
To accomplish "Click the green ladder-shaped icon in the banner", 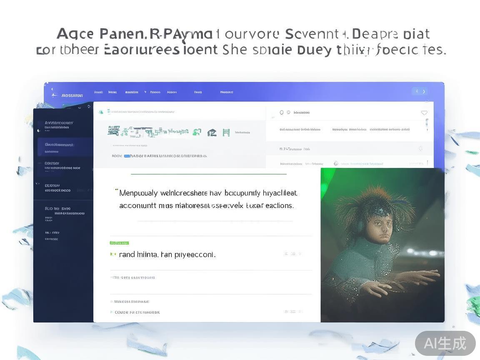I will point(226,132).
